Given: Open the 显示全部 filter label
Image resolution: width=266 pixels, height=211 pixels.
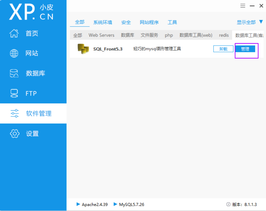Looking at the screenshot, I should pos(246,22).
